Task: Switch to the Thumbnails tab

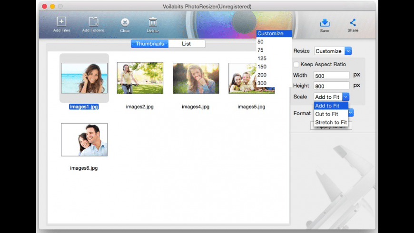Action: 149,44
